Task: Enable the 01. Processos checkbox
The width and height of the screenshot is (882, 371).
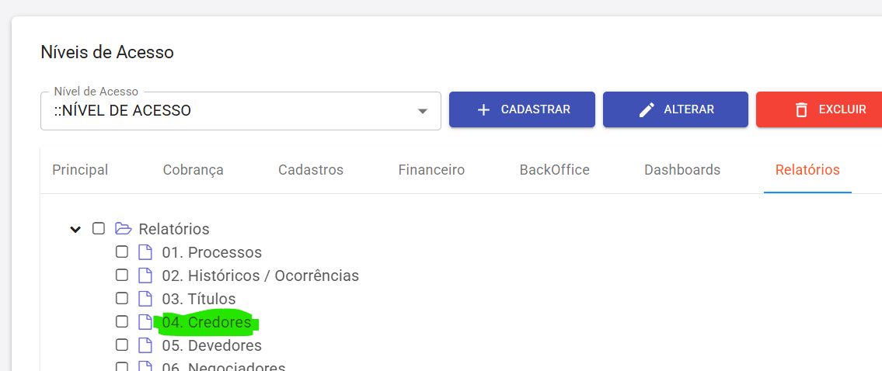Action: (x=122, y=252)
